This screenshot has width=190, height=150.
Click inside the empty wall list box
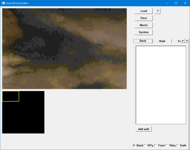[x=161, y=85]
